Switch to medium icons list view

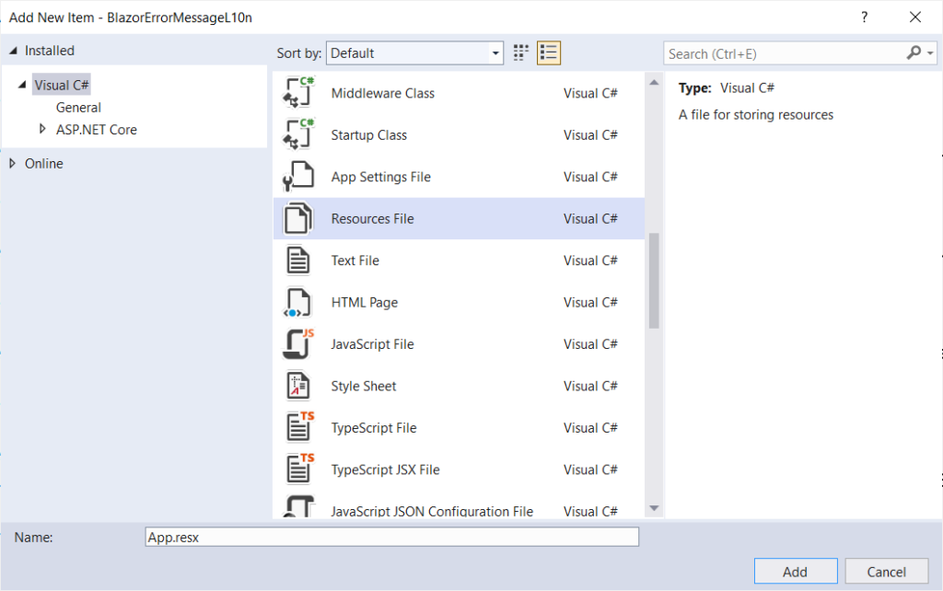tap(549, 52)
